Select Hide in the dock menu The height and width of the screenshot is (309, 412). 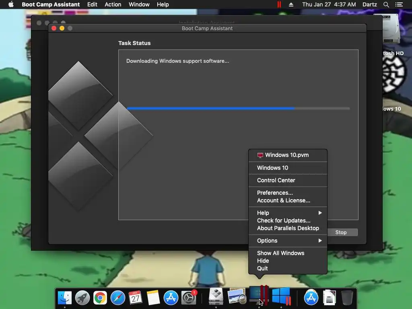click(x=288, y=261)
